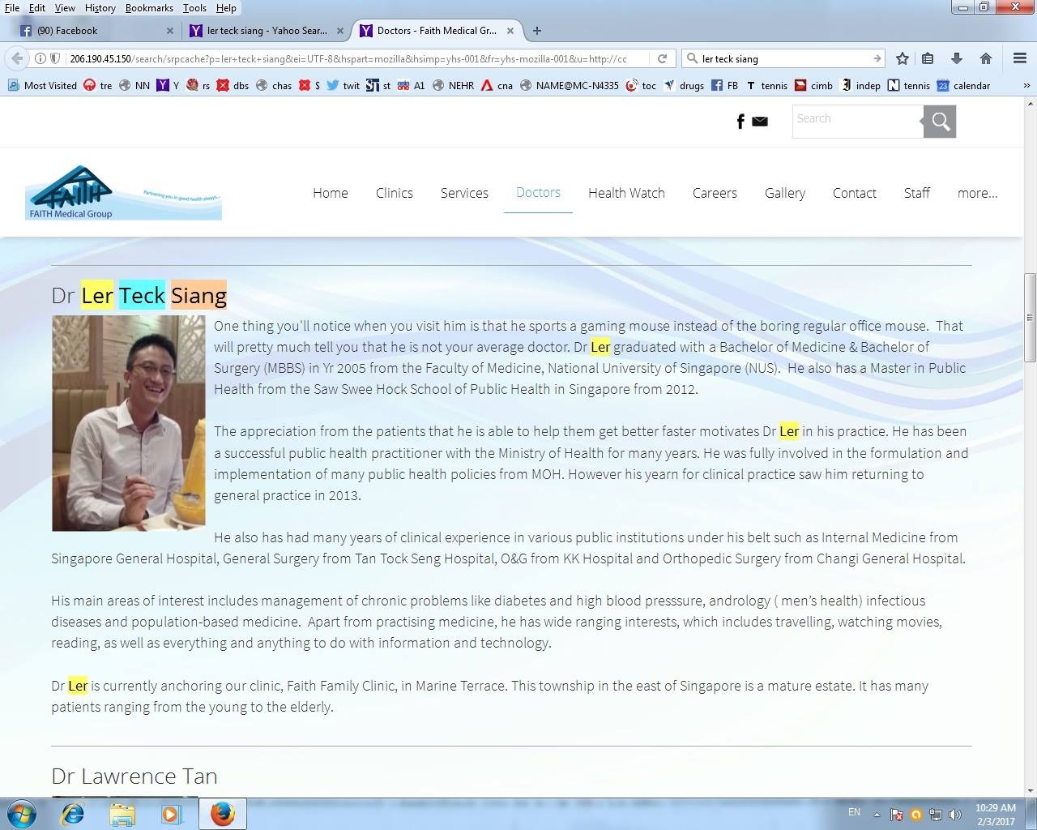Image resolution: width=1037 pixels, height=830 pixels.
Task: Open the Contact navigation link
Action: [855, 193]
